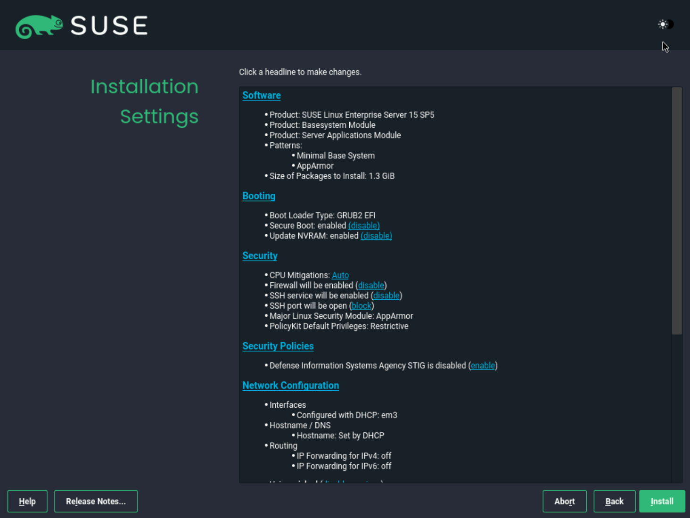Select 'Product: Basesystem Module' text
The height and width of the screenshot is (518, 690).
point(322,125)
